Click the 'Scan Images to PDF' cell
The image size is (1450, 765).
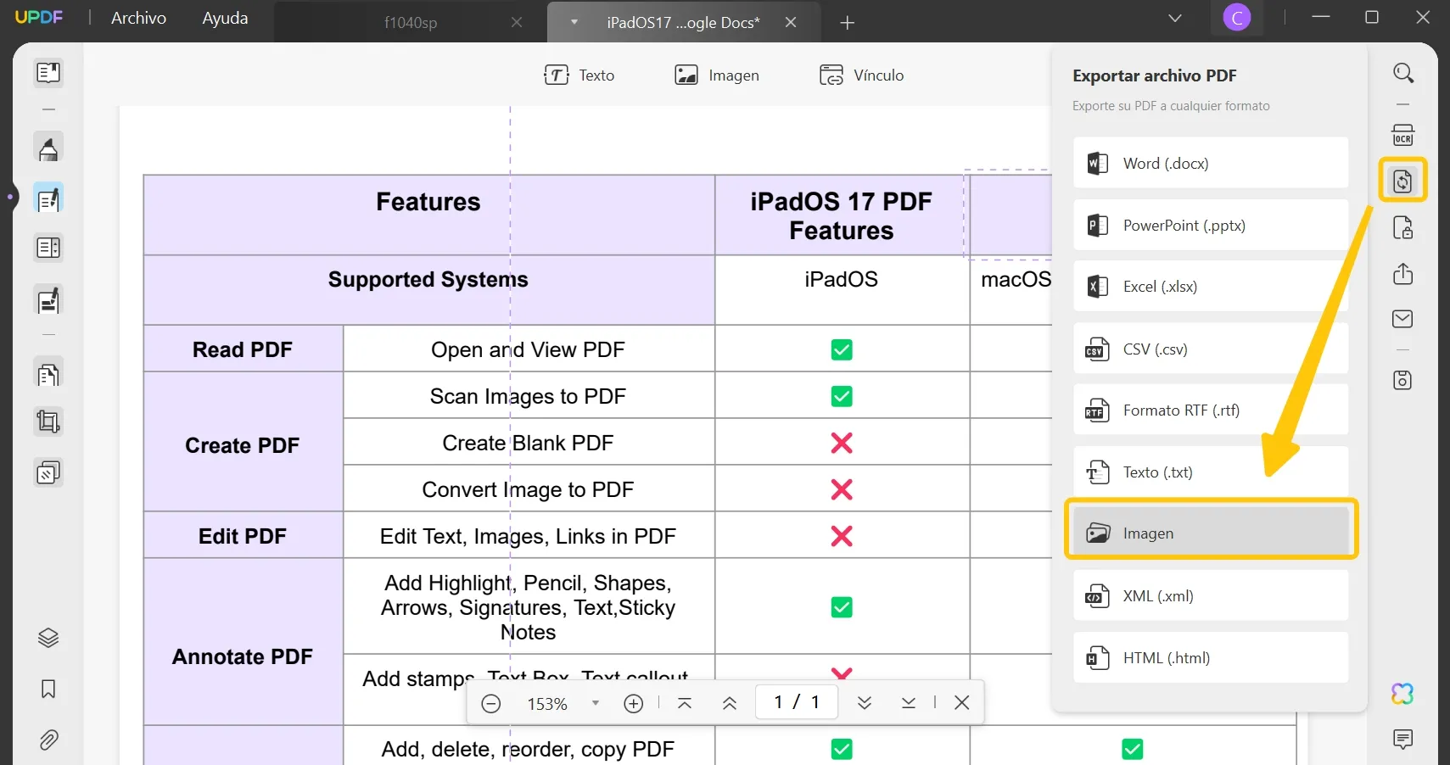(528, 396)
